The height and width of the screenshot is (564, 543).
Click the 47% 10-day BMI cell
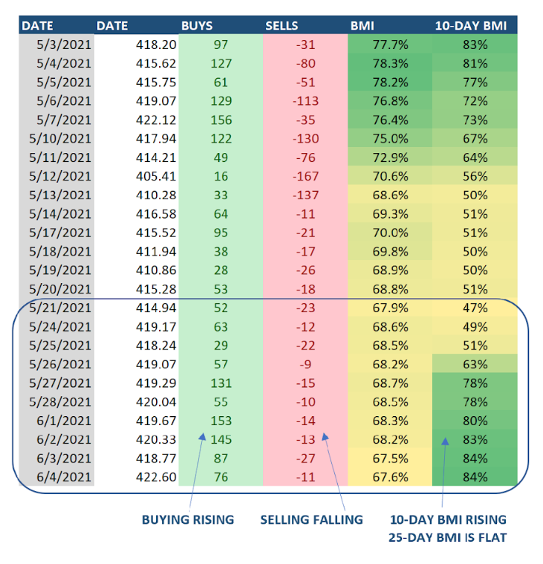[474, 308]
